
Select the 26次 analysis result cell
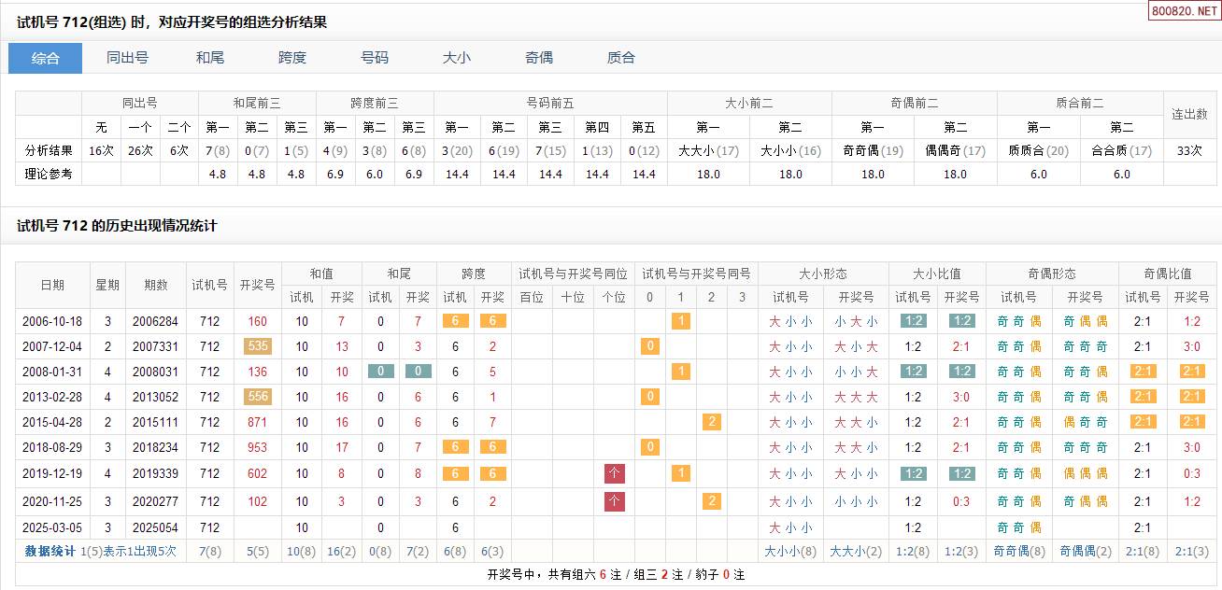[140, 150]
